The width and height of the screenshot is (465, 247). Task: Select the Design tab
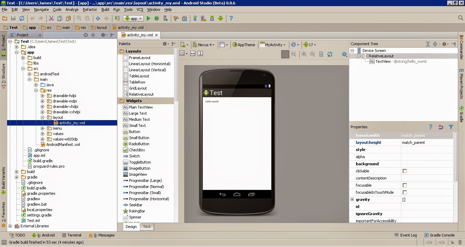tap(131, 227)
